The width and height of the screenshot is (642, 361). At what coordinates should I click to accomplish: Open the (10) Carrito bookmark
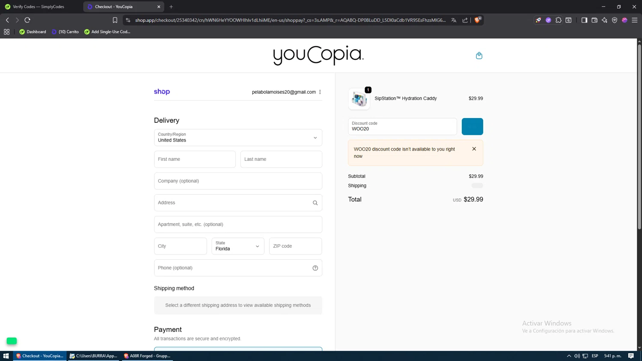click(x=65, y=32)
